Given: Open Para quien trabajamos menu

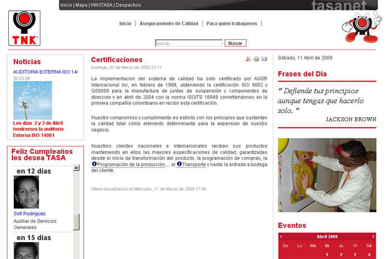Looking at the screenshot, I should [x=232, y=23].
